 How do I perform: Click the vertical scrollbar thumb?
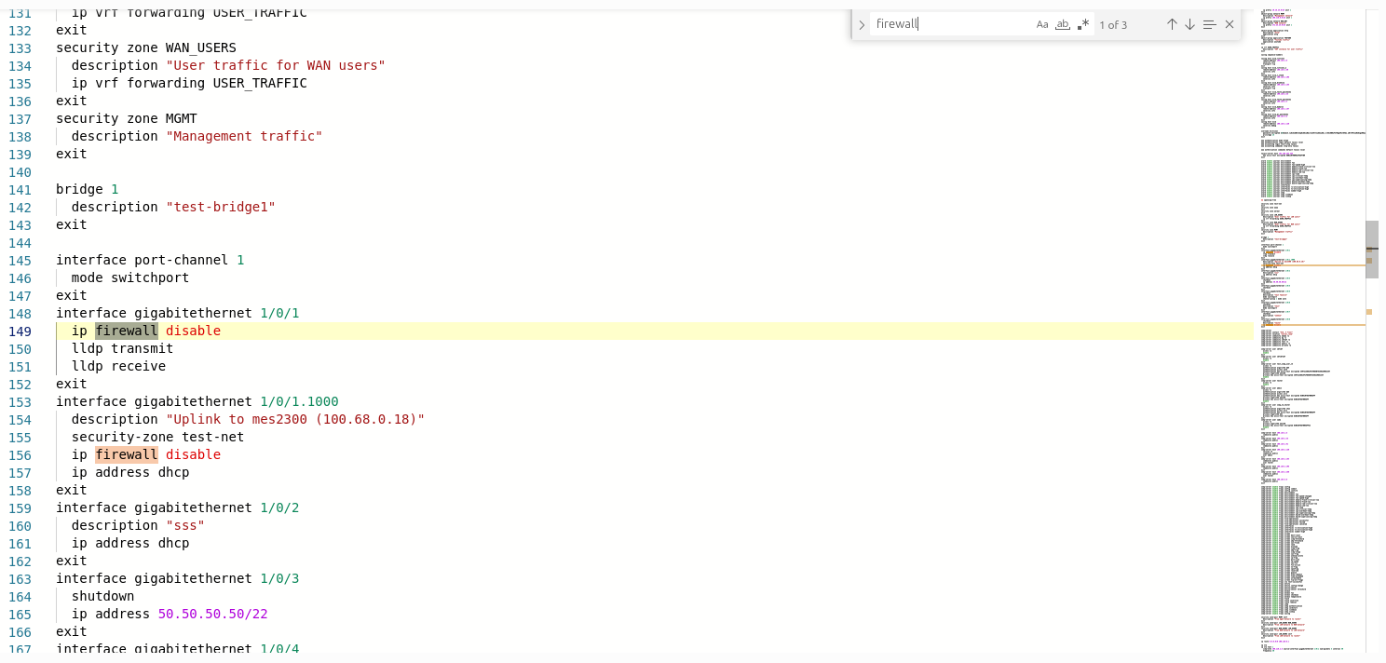[1371, 249]
